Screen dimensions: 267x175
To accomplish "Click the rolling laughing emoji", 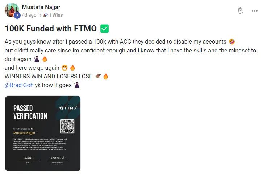I will click(x=232, y=42).
